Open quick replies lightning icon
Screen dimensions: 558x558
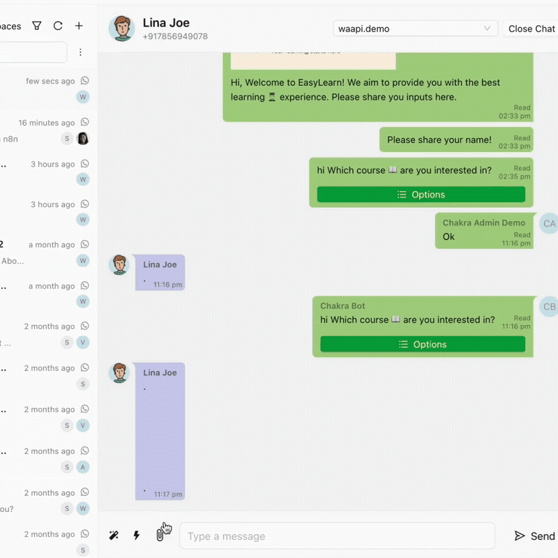point(137,536)
